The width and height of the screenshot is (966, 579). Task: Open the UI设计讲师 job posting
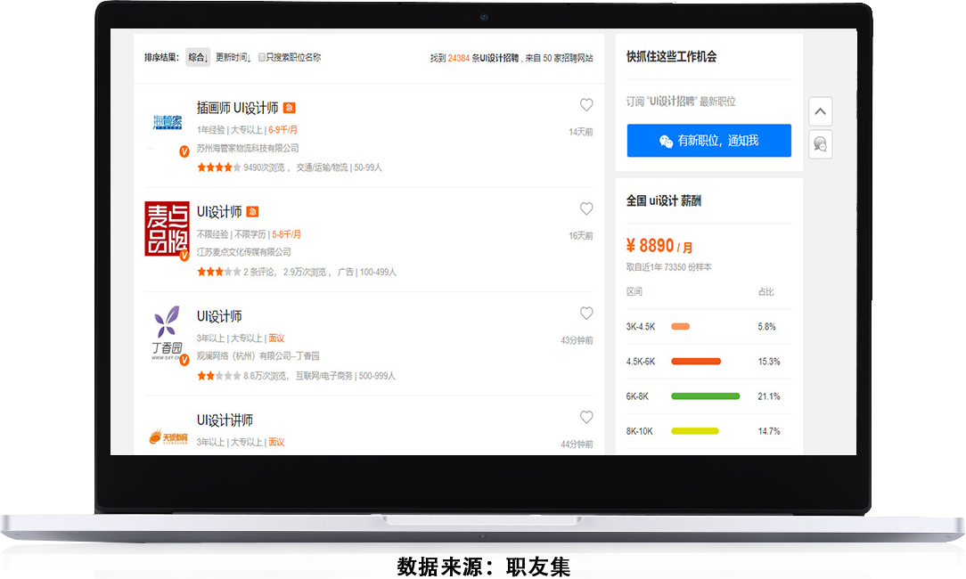(x=225, y=420)
